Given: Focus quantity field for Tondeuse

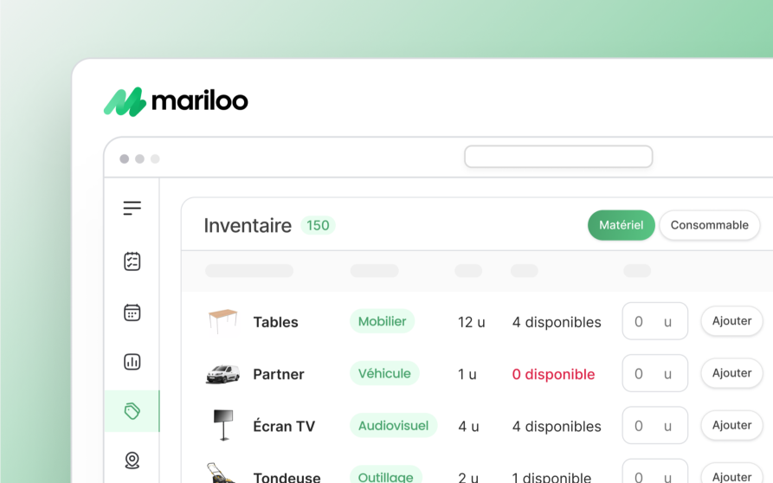Looking at the screenshot, I should pos(654,472).
